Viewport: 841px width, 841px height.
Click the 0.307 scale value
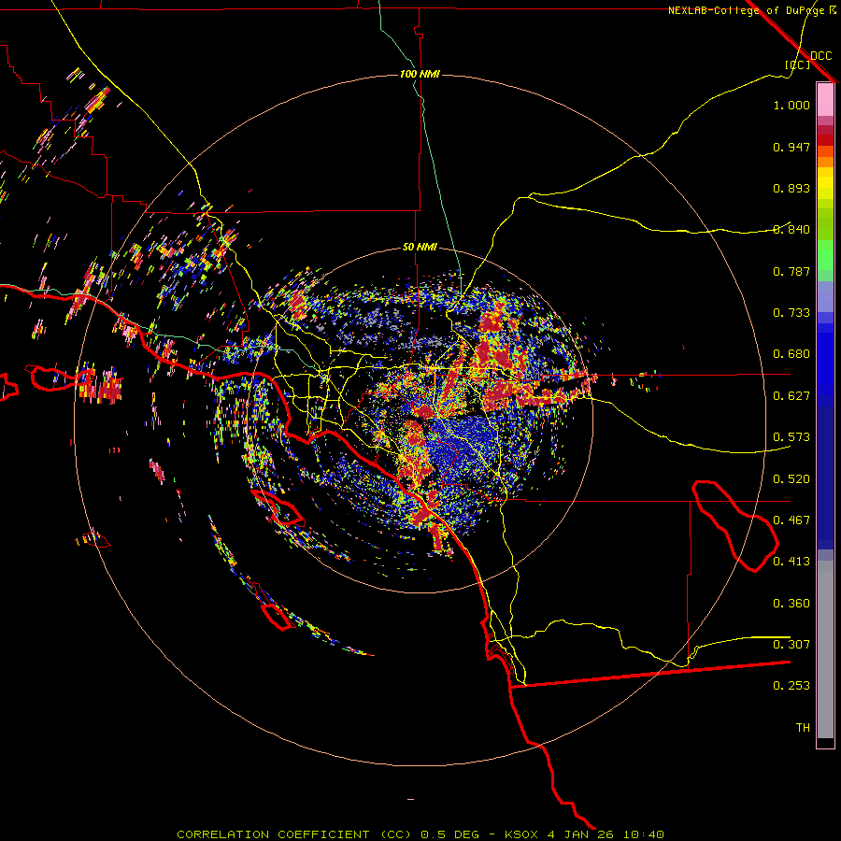coord(791,645)
